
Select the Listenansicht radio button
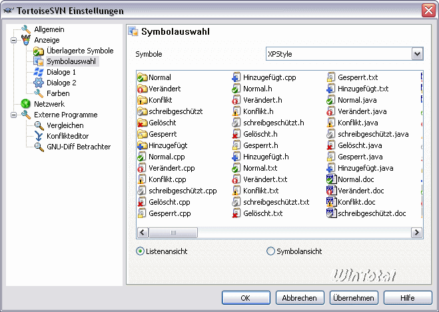coord(140,251)
